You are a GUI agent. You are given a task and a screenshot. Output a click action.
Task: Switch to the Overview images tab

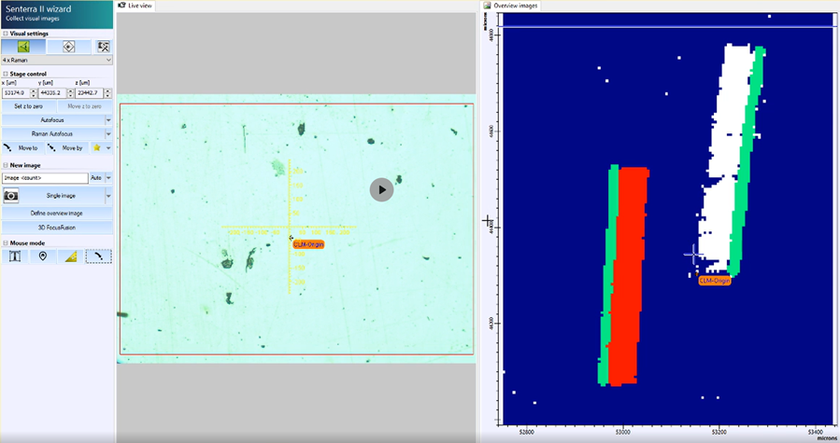tap(512, 6)
